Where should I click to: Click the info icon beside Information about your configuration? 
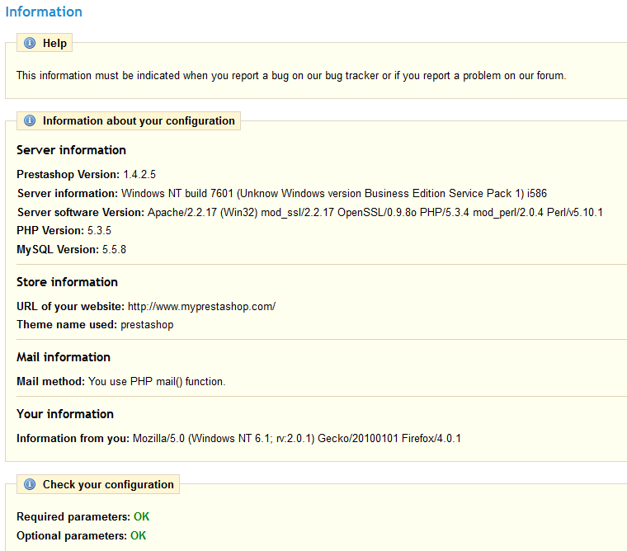coord(30,120)
